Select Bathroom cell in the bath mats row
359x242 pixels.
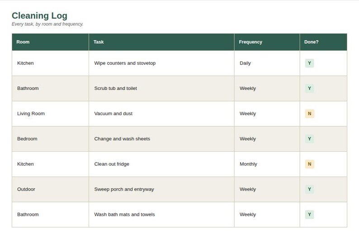click(x=50, y=214)
